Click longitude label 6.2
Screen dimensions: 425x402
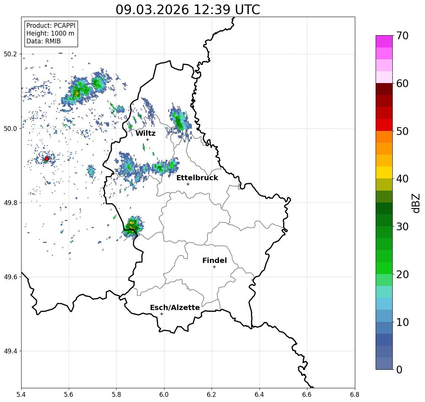(212, 394)
